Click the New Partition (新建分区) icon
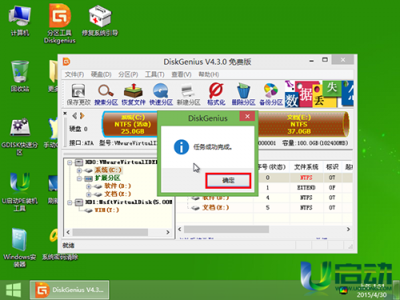Image resolution: width=400 pixels, height=300 pixels. [188, 94]
